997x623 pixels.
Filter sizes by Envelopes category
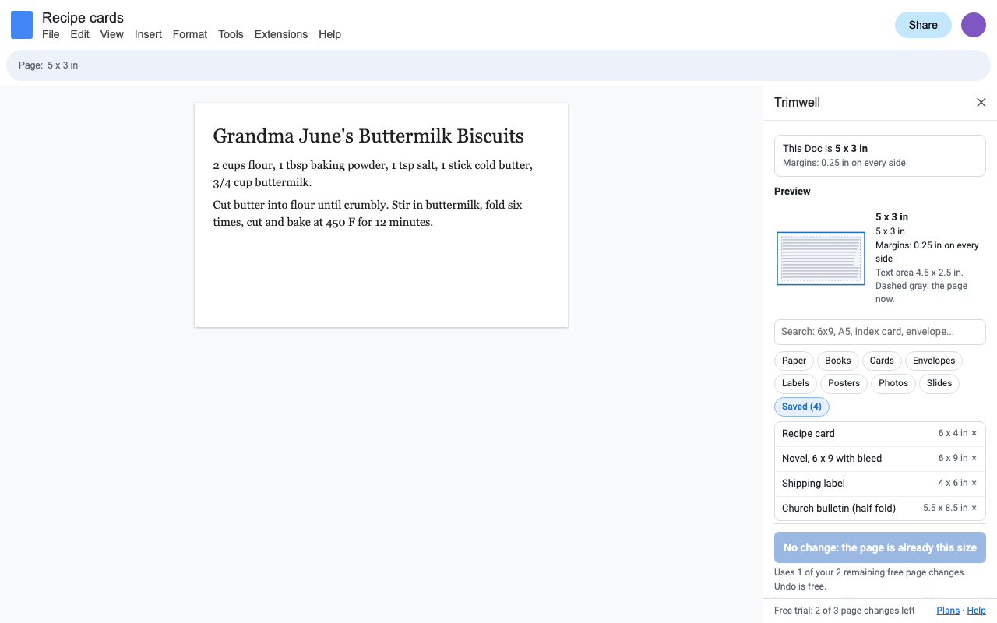click(934, 361)
